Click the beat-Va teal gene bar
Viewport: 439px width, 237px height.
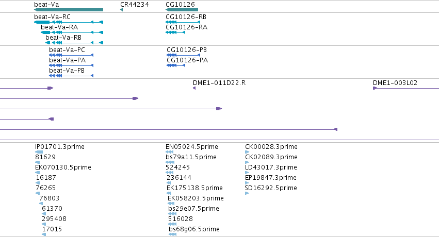click(69, 10)
